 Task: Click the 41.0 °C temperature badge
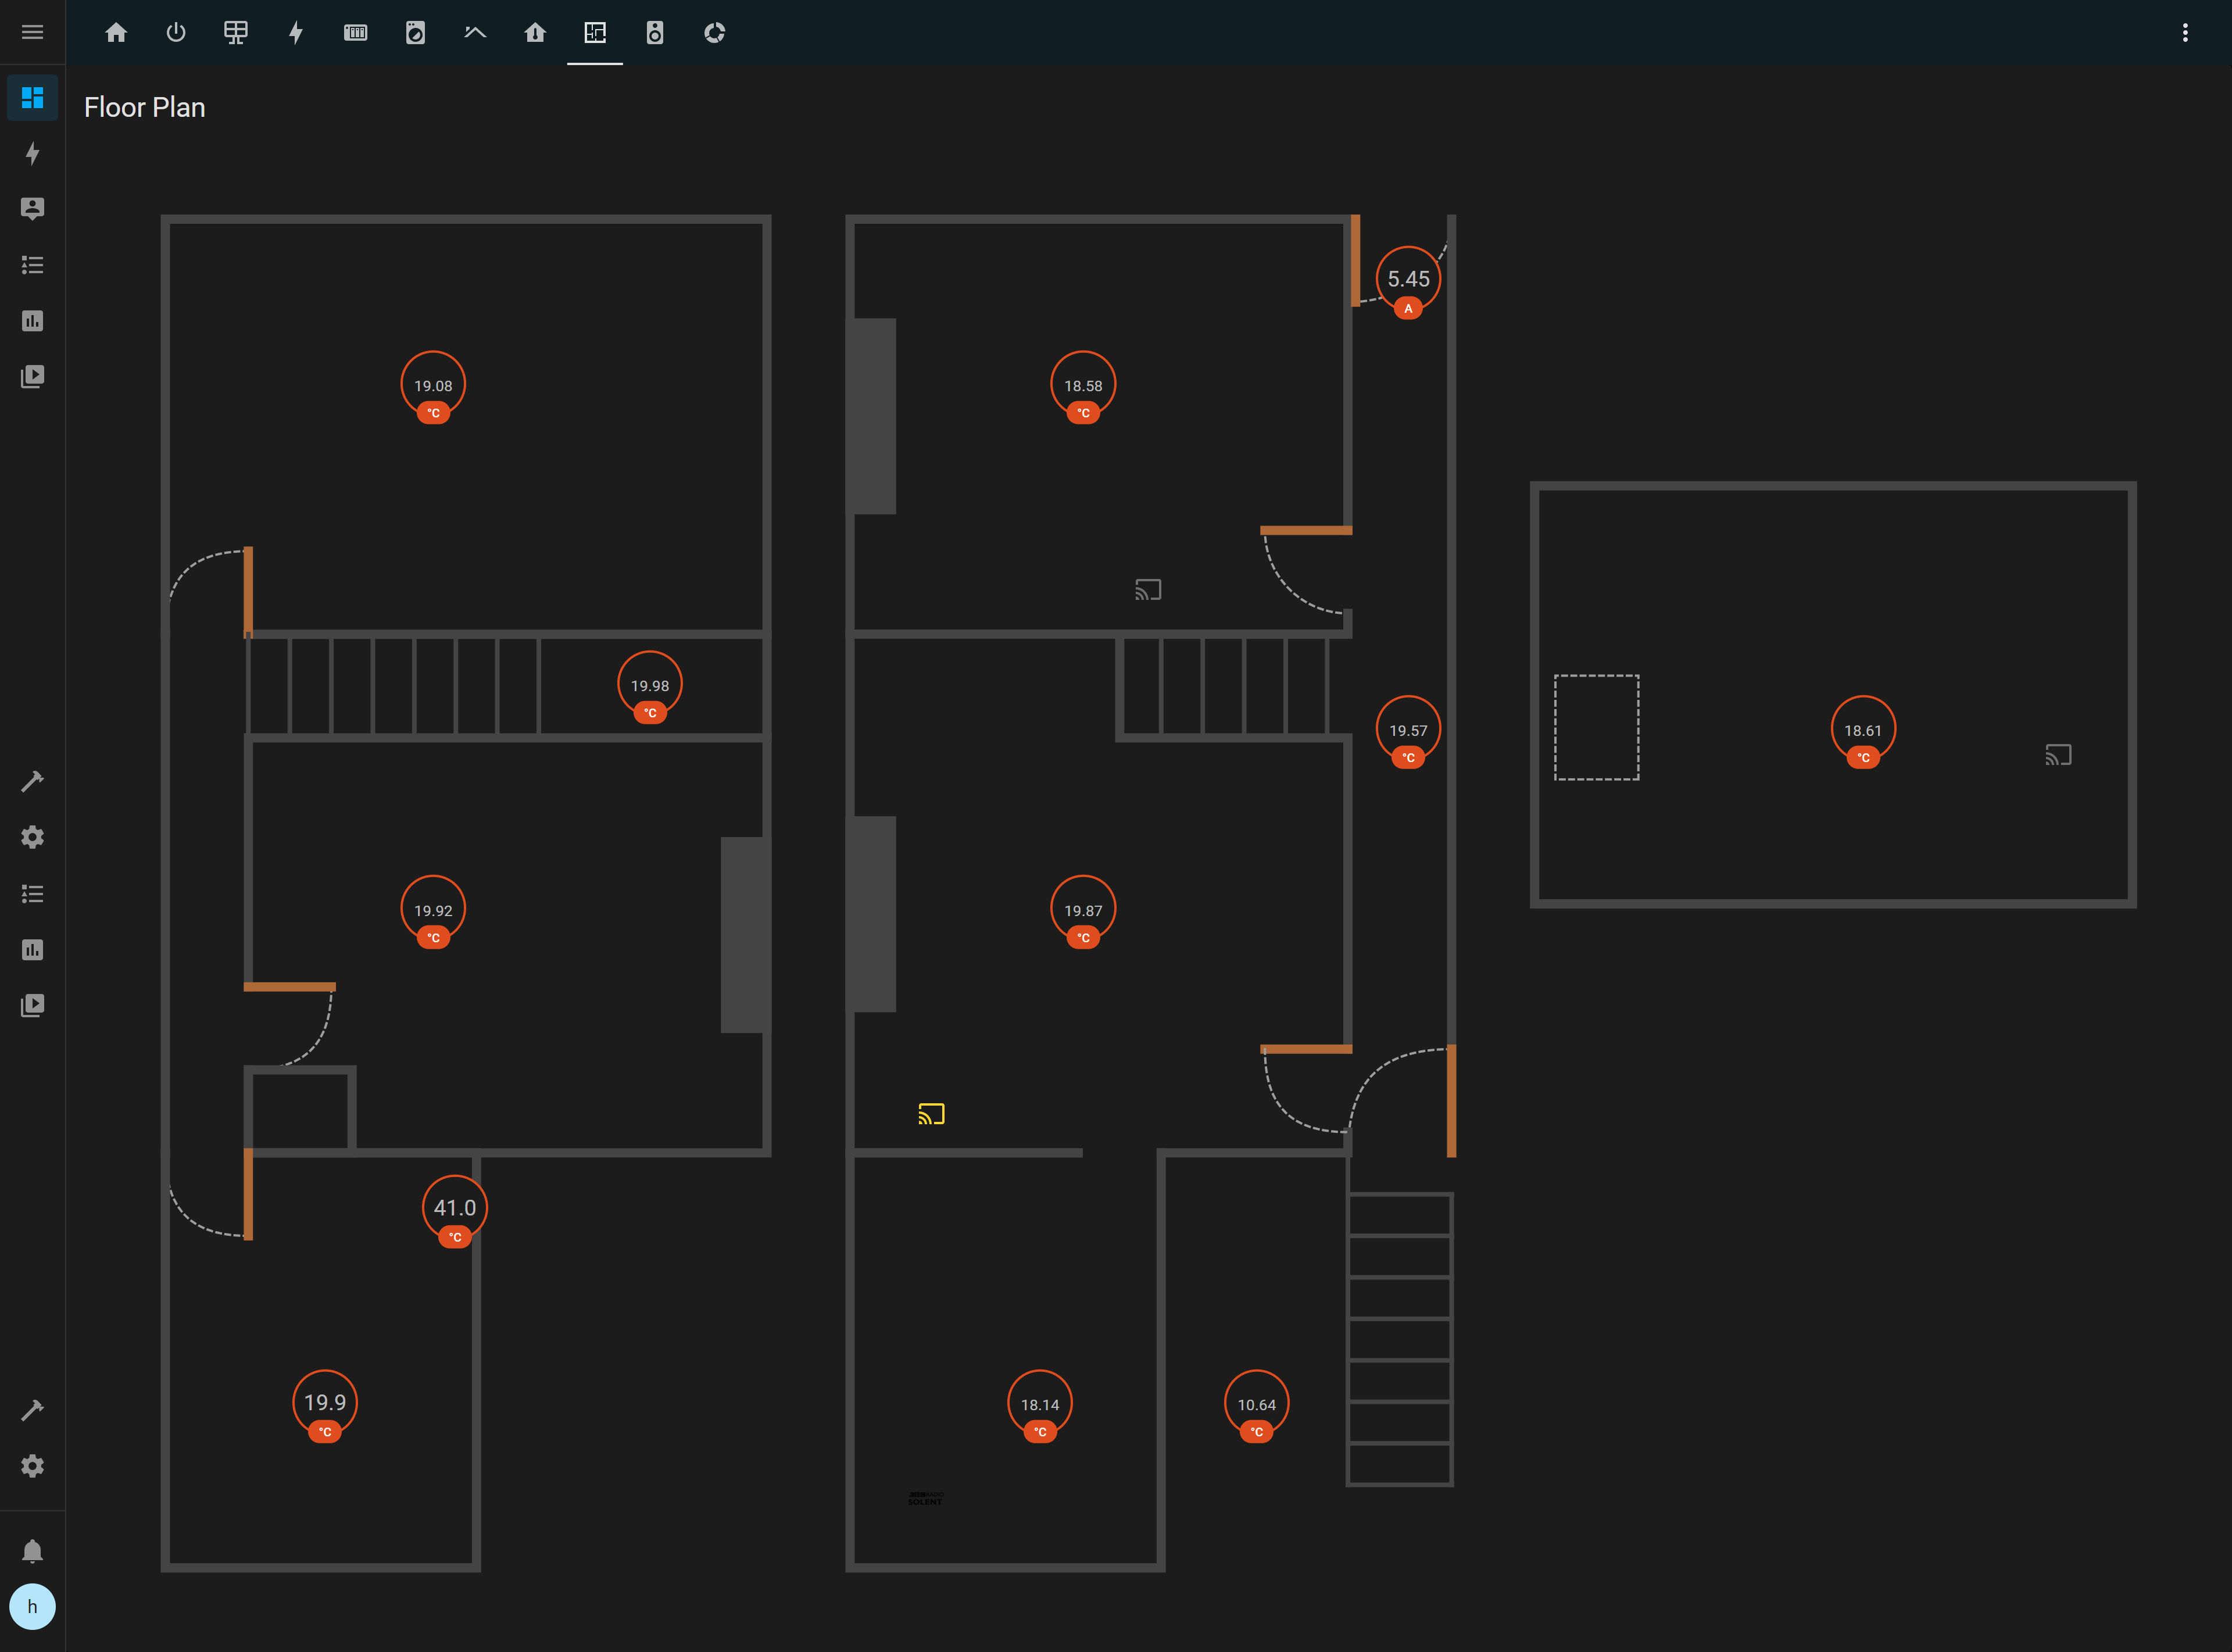click(x=455, y=1208)
